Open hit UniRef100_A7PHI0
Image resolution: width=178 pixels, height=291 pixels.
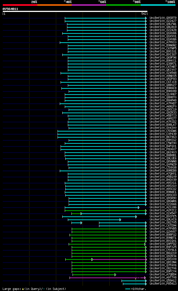[x=163, y=42]
